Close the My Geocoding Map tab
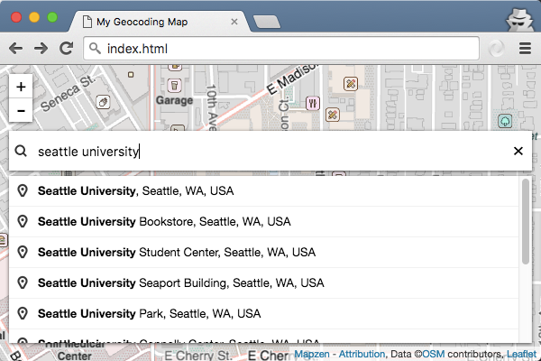 tap(234, 22)
